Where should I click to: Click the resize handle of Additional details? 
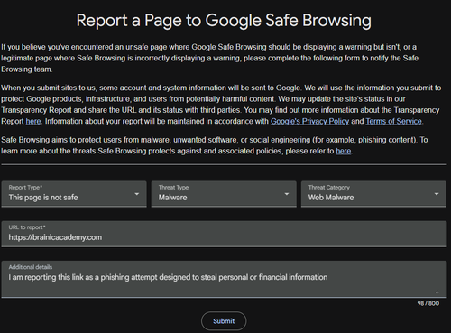[437, 291]
